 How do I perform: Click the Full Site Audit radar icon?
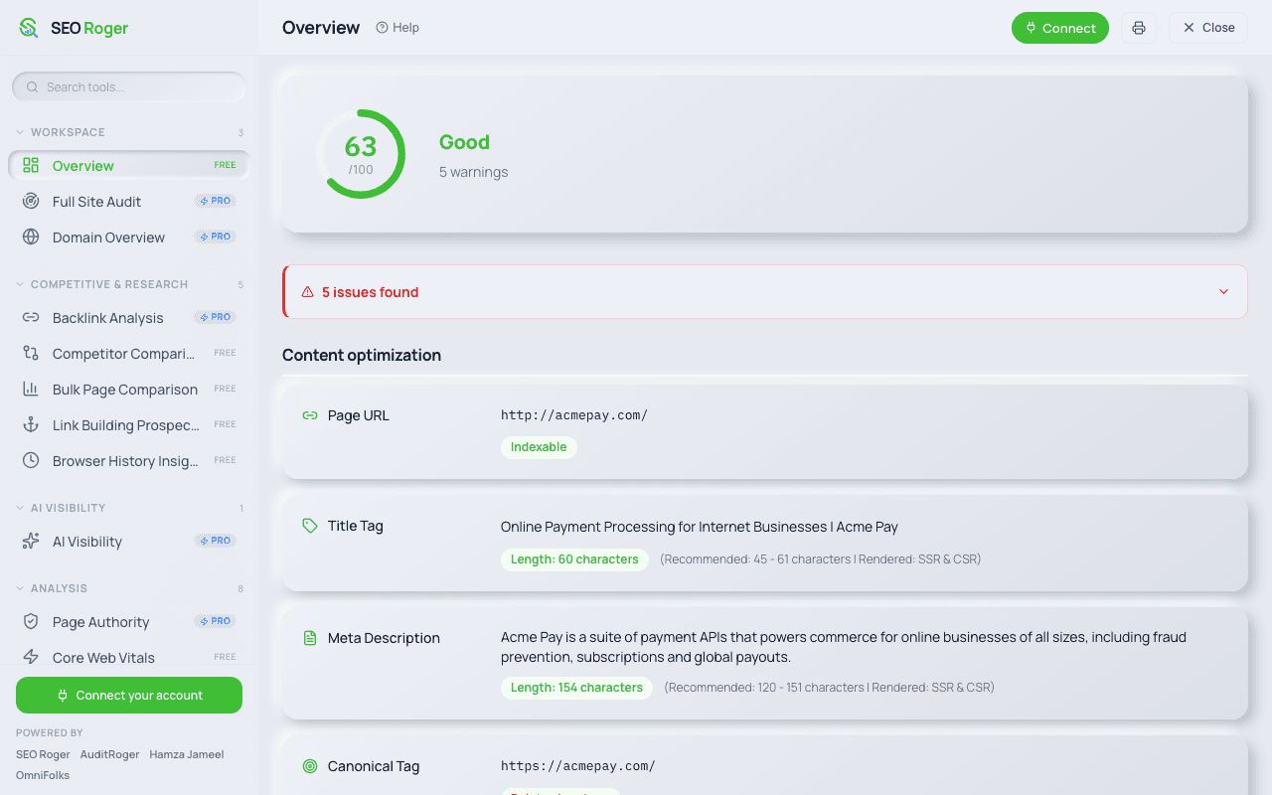coord(31,201)
